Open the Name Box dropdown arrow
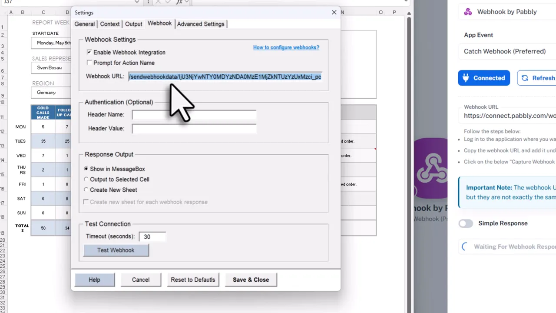 point(137,2)
